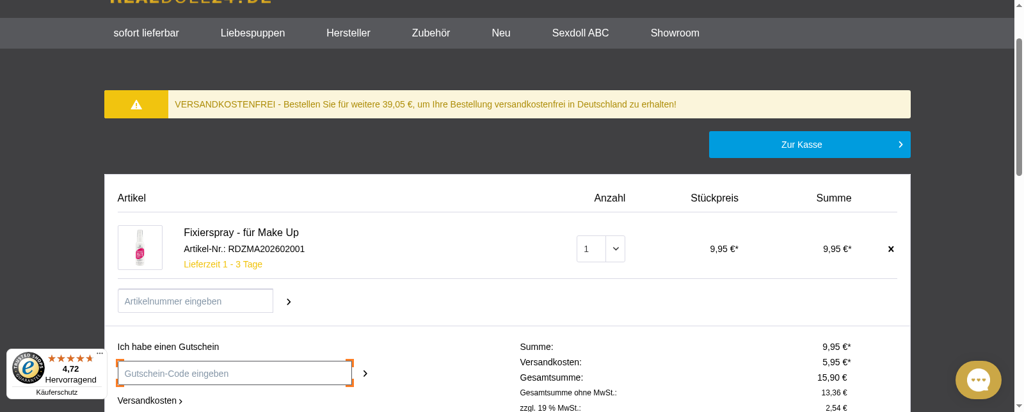This screenshot has width=1024, height=412.
Task: Select the 'sofort lieferbar' menu item
Action: point(146,33)
